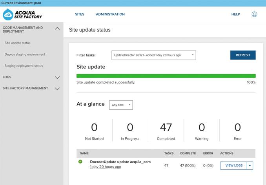This screenshot has height=185, width=266.
Task: Go to Staging deployment status
Action: click(24, 66)
